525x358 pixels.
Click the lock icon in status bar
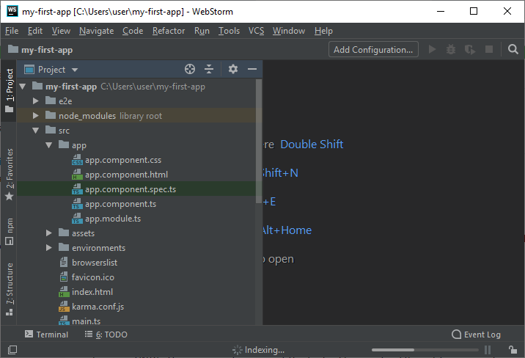(513, 350)
